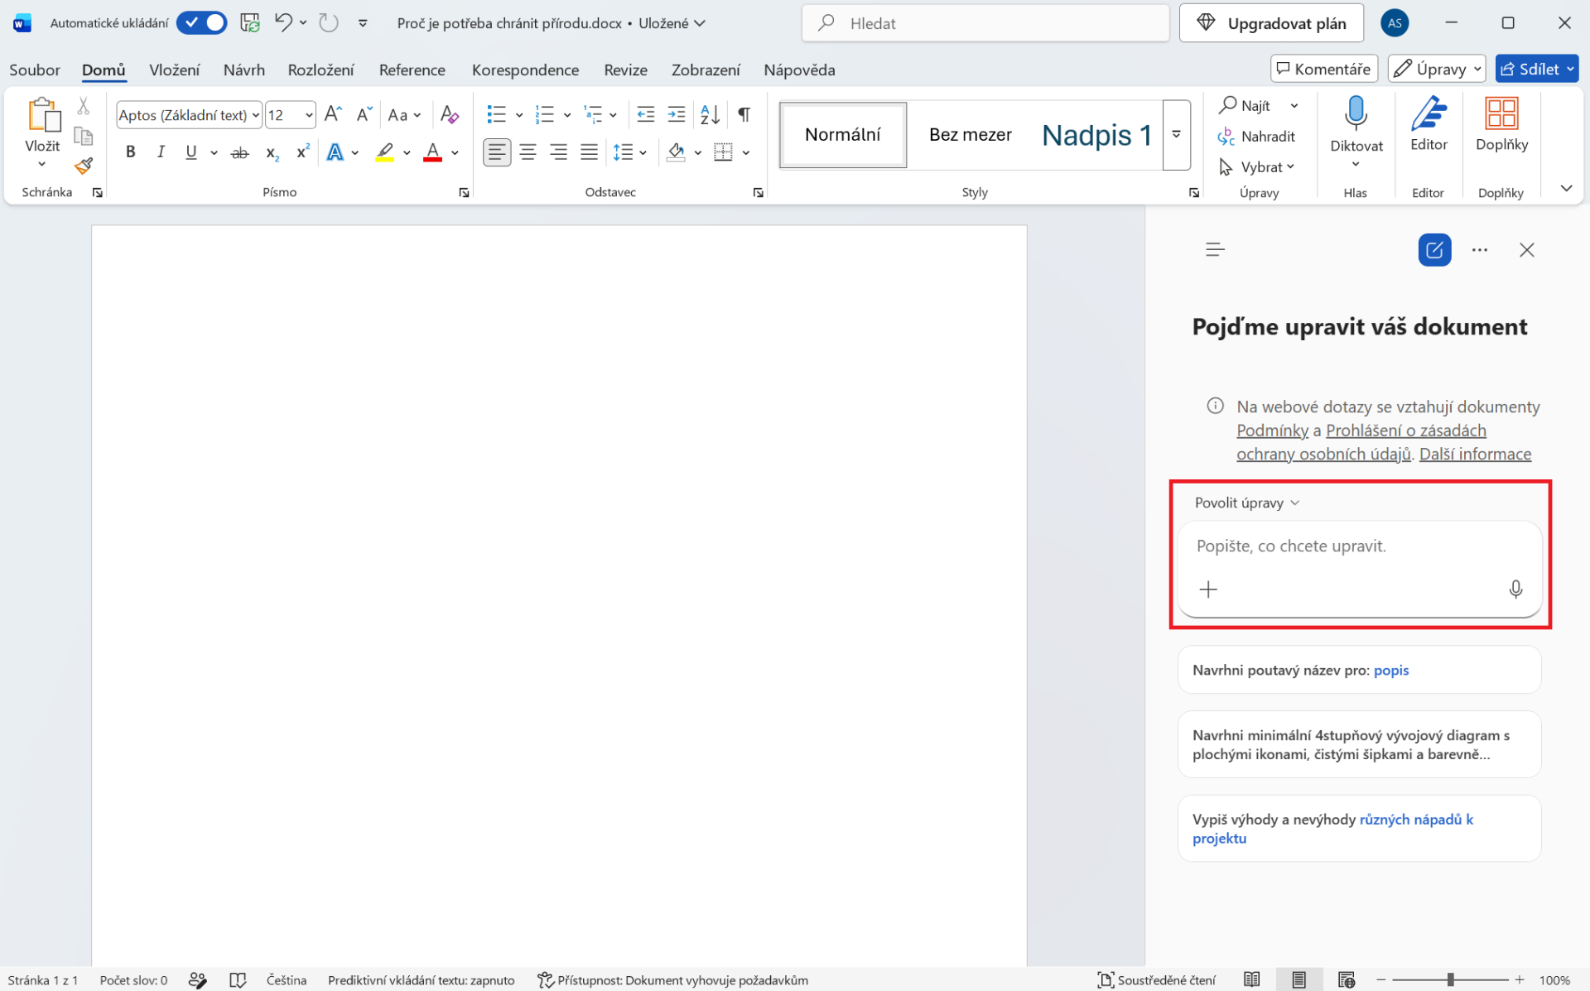This screenshot has width=1590, height=991.
Task: Toggle superscript formatting
Action: pyautogui.click(x=303, y=152)
